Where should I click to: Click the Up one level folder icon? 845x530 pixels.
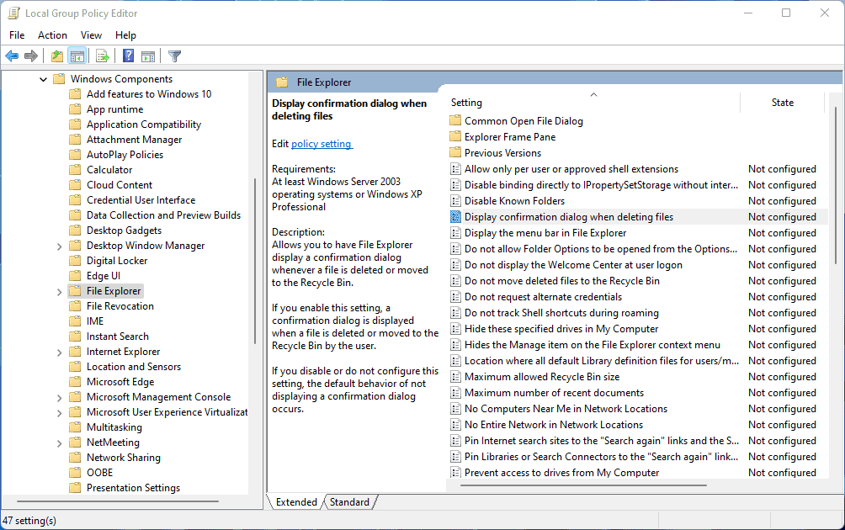(56, 56)
